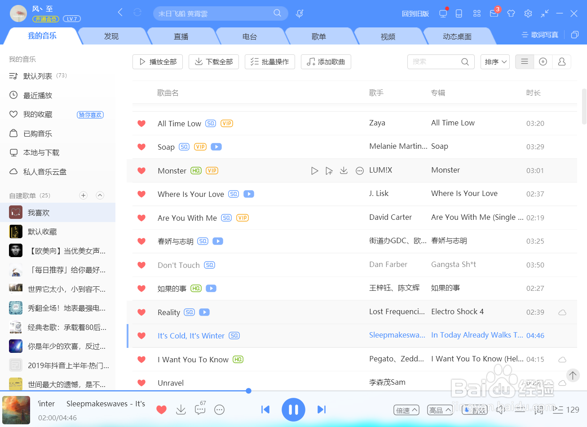This screenshot has height=427, width=587.
Task: Toggle the heart for Soap
Action: pyautogui.click(x=141, y=147)
